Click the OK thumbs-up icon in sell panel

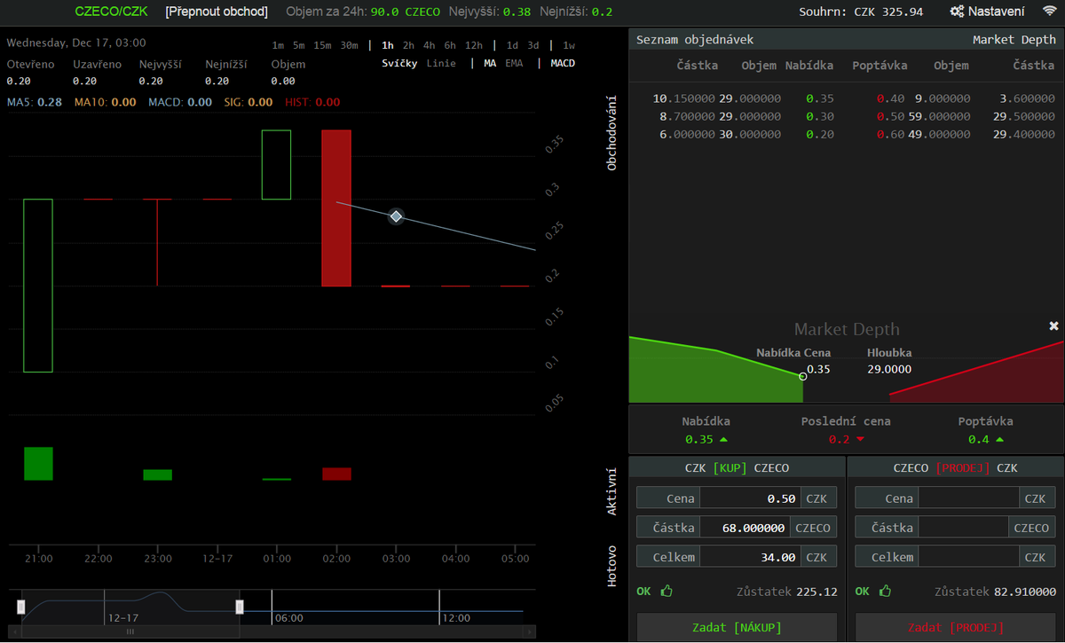point(886,591)
